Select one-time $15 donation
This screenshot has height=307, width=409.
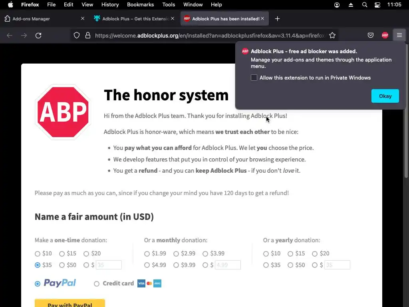tap(62, 254)
